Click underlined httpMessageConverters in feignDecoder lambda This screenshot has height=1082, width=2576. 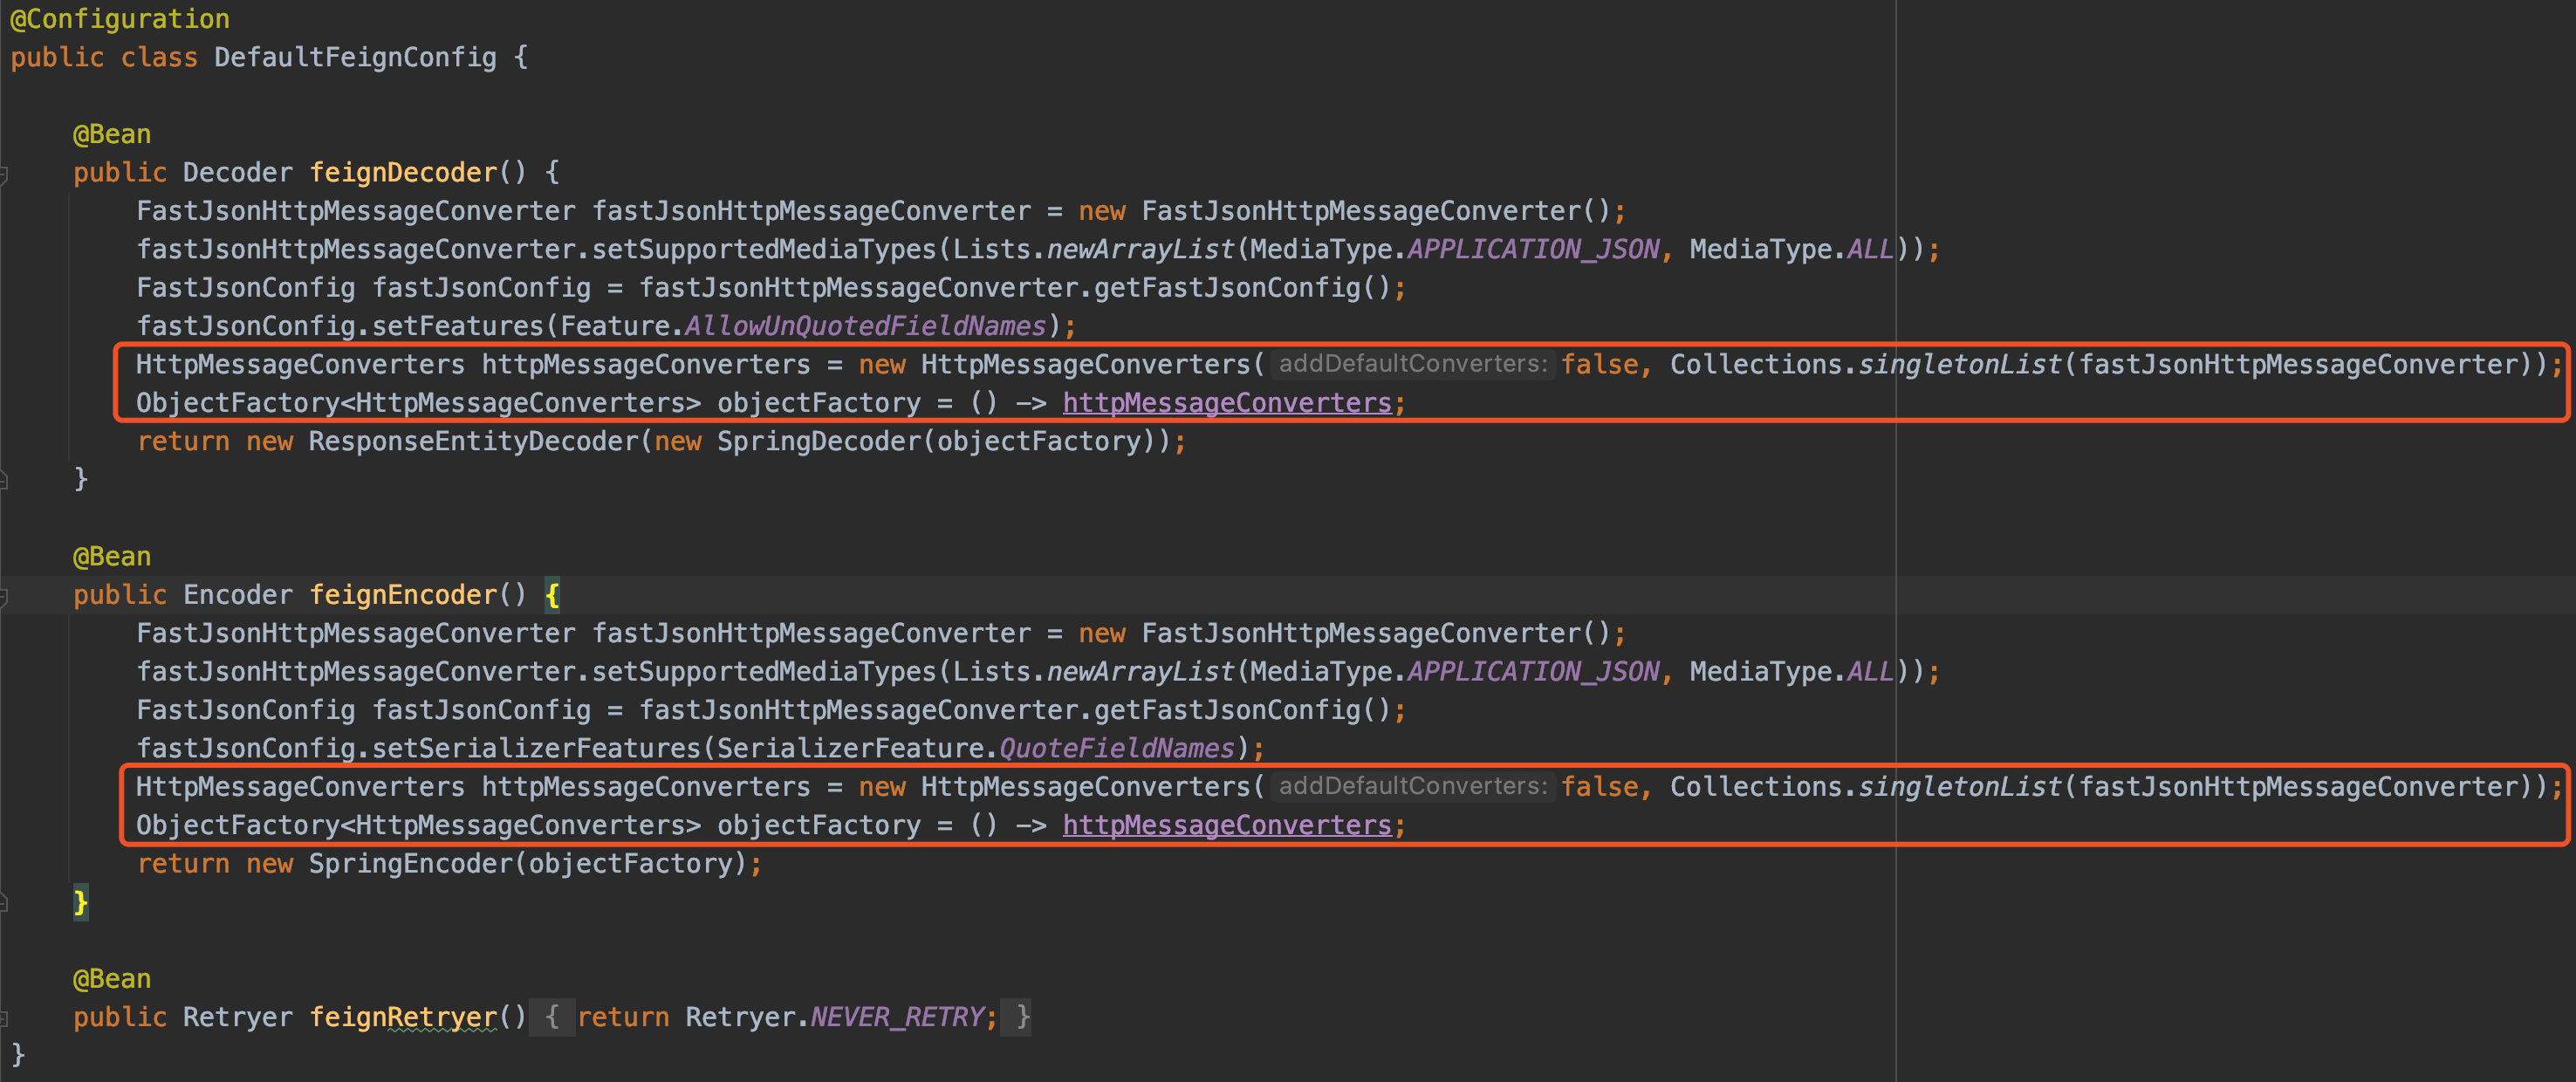point(1227,403)
